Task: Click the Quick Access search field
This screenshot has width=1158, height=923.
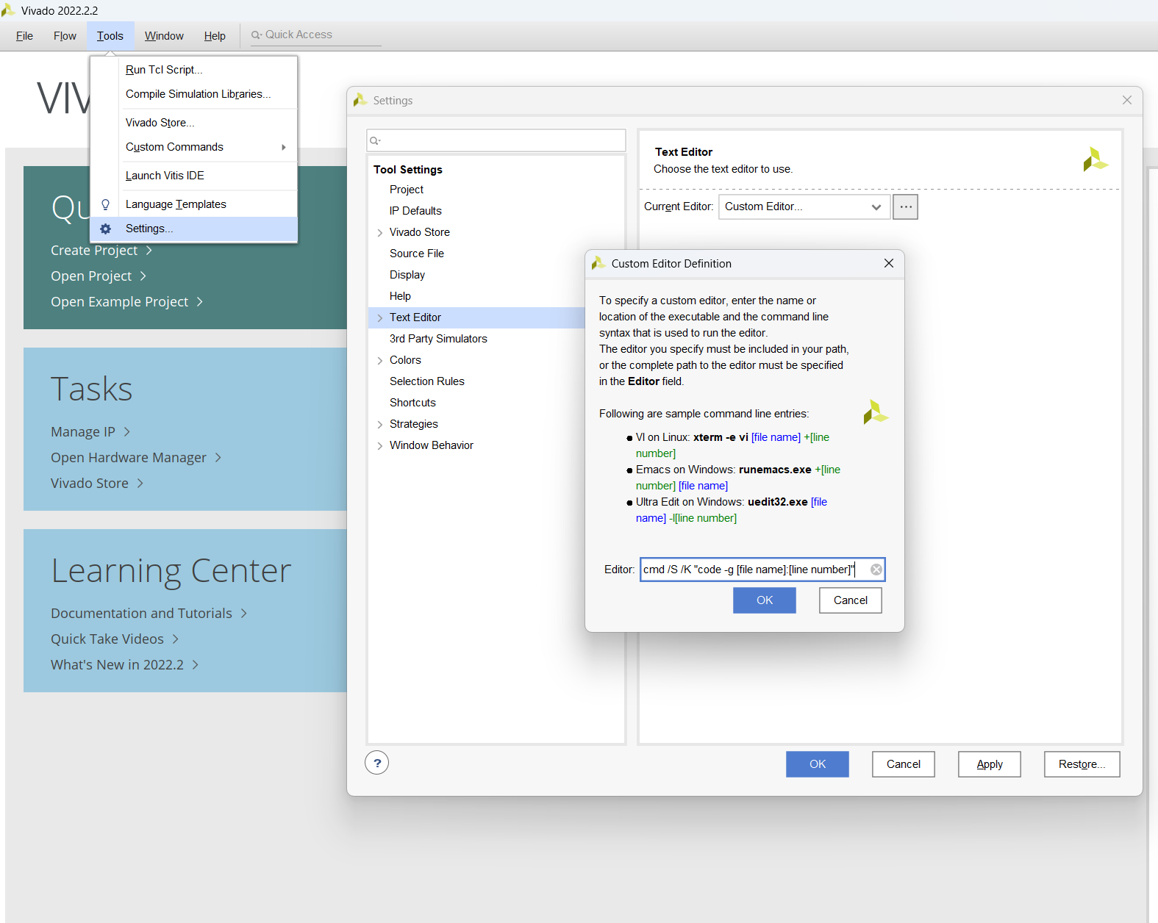Action: pyautogui.click(x=316, y=35)
